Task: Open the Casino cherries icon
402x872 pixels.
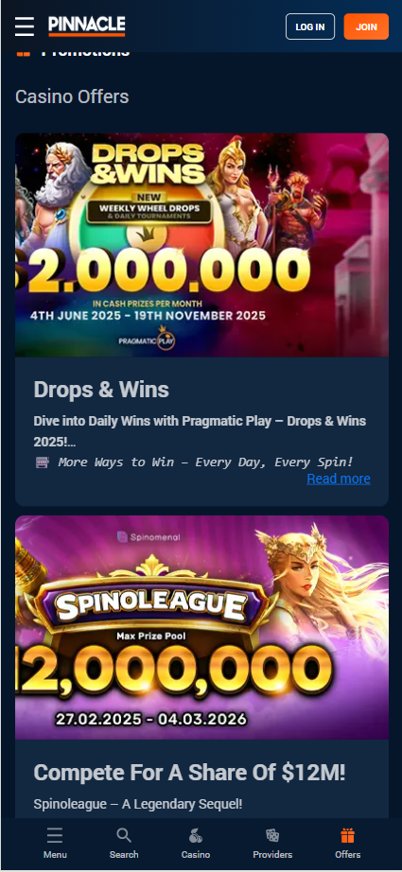Action: tap(196, 835)
